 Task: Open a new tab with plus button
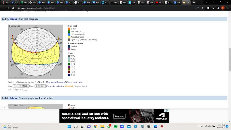194,3
